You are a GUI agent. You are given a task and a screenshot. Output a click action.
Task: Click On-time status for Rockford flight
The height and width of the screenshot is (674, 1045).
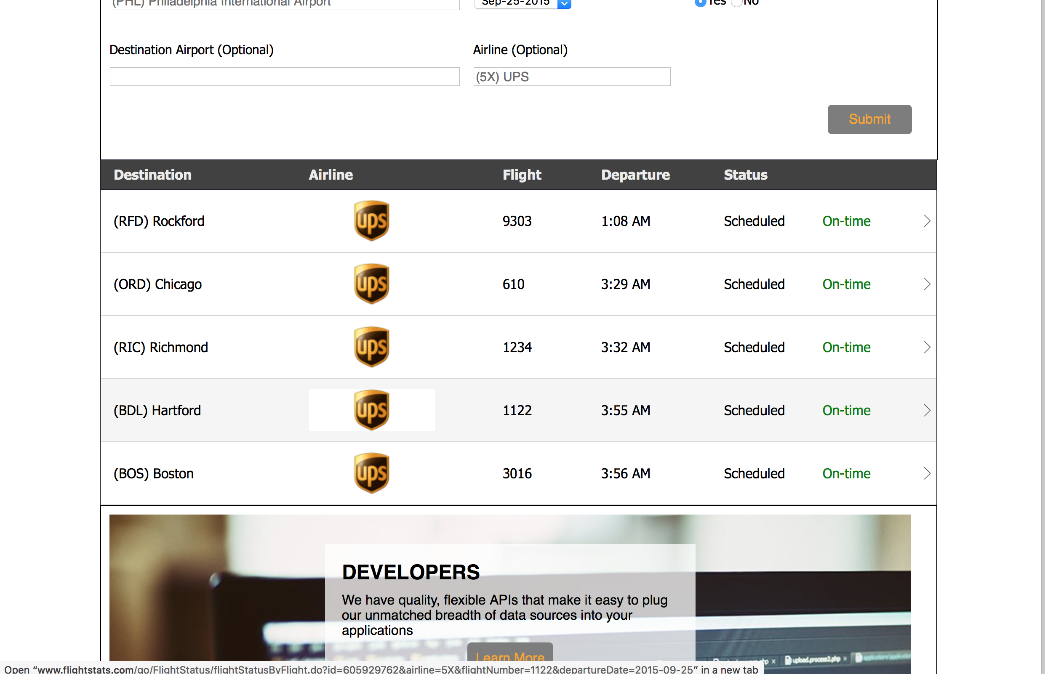pyautogui.click(x=846, y=221)
